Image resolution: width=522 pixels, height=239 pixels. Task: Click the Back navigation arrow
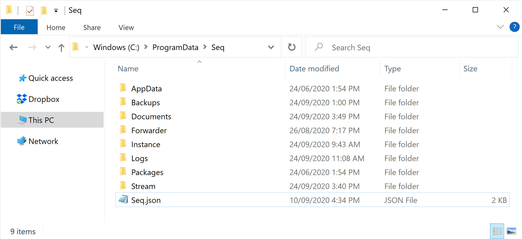click(x=13, y=47)
